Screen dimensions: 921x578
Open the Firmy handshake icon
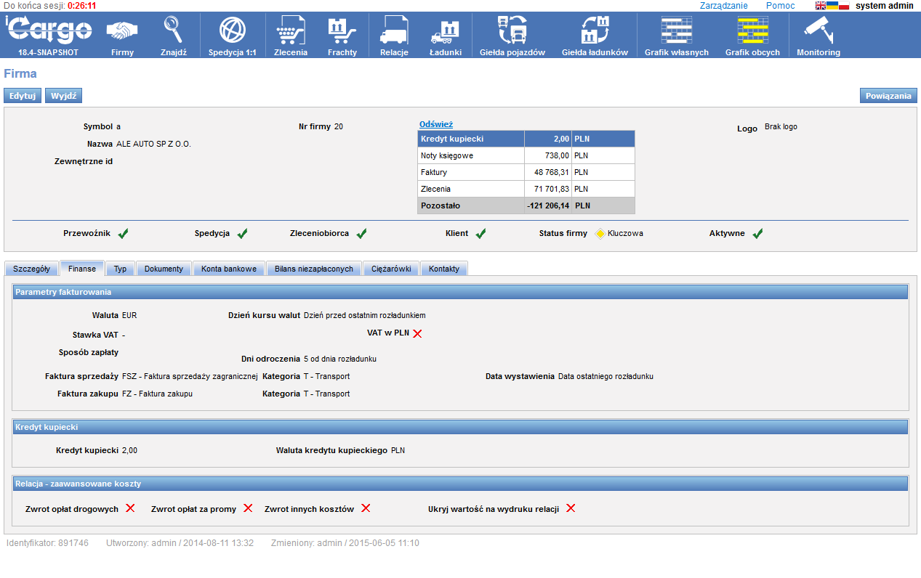[x=122, y=30]
